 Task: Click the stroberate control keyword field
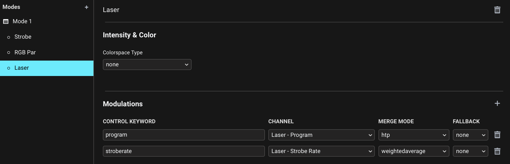tap(183, 151)
